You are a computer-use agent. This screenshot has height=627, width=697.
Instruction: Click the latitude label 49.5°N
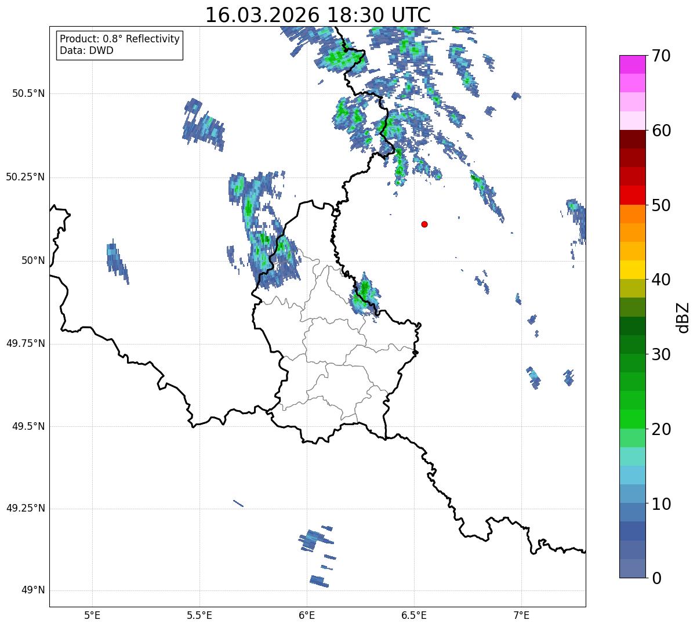coord(28,426)
